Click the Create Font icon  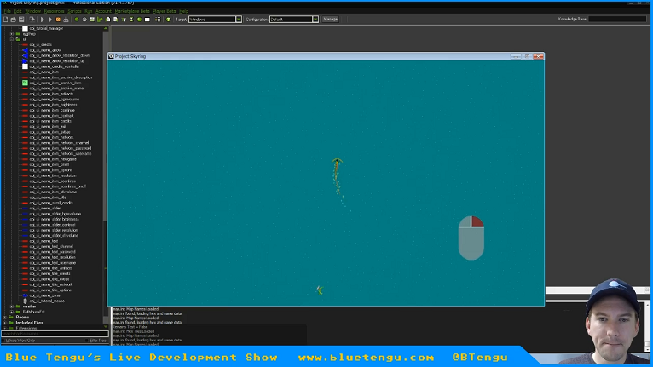(124, 20)
